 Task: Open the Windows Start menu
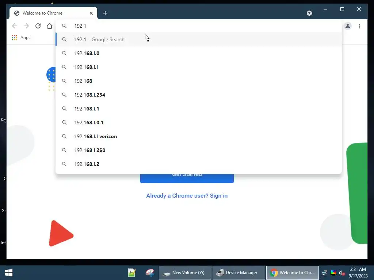[9, 273]
